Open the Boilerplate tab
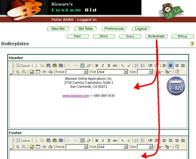This screenshot has height=159, width=196. (x=156, y=36)
